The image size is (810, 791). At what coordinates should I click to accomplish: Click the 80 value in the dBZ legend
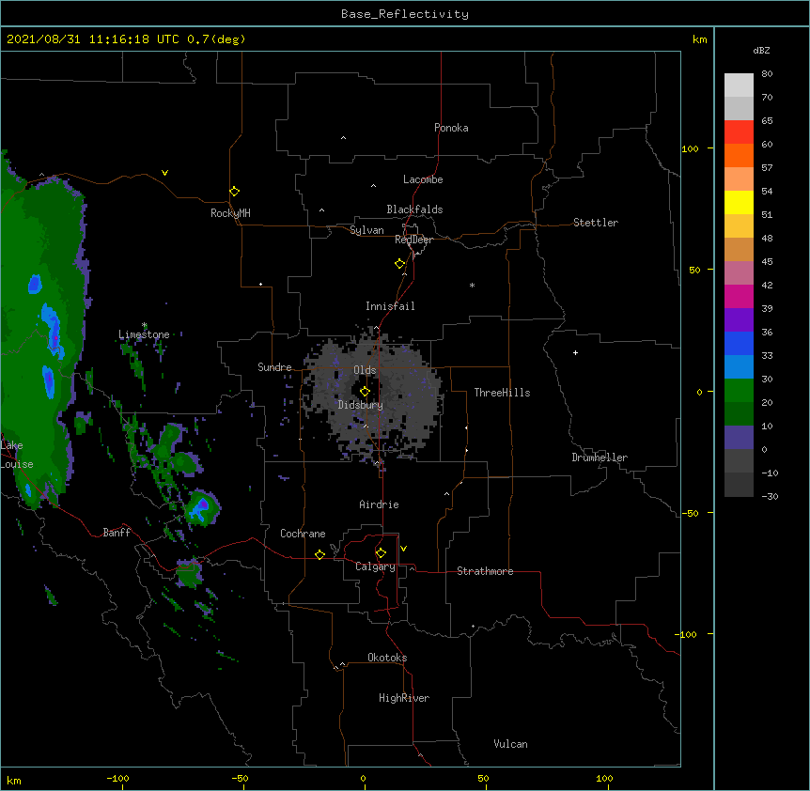(x=767, y=74)
